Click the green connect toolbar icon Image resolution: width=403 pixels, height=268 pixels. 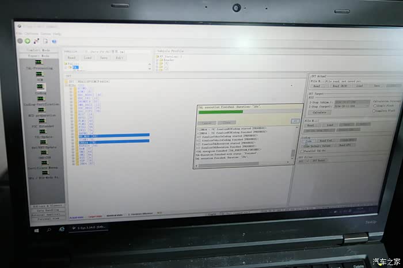28,41
